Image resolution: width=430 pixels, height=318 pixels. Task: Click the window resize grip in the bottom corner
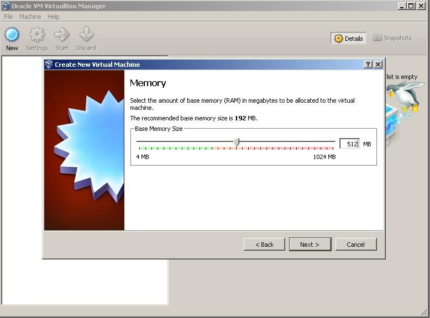(x=424, y=313)
